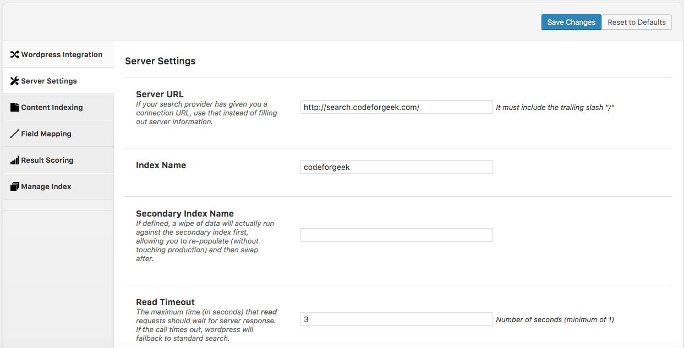The width and height of the screenshot is (684, 348).
Task: Show the Manage Index tab
Action: pyautogui.click(x=58, y=186)
